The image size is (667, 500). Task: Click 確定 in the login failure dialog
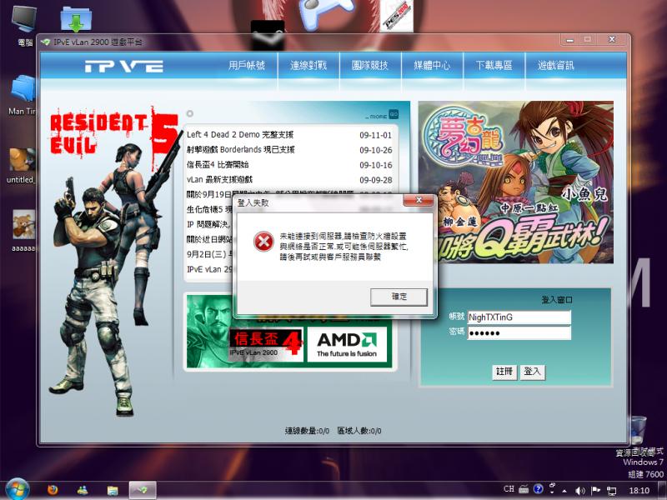pos(399,297)
